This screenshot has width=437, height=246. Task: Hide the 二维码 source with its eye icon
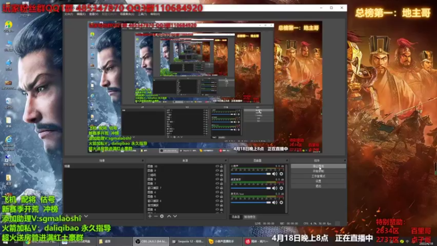(217, 175)
